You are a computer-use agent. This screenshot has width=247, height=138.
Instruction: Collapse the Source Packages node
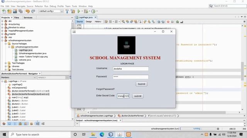(6, 44)
